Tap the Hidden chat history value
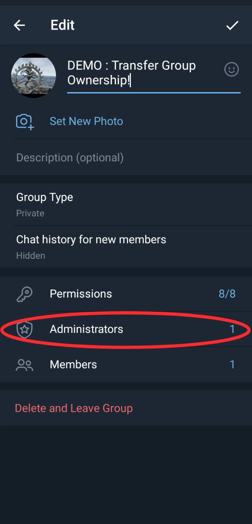The image size is (252, 524). click(31, 256)
